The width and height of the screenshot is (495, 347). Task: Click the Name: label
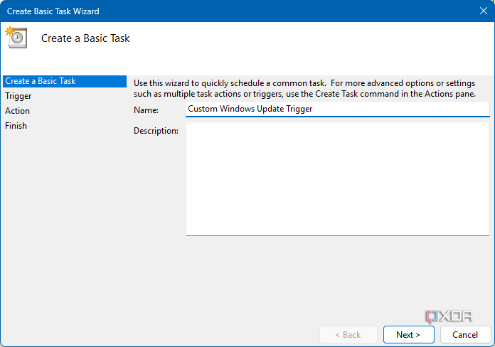pos(147,110)
